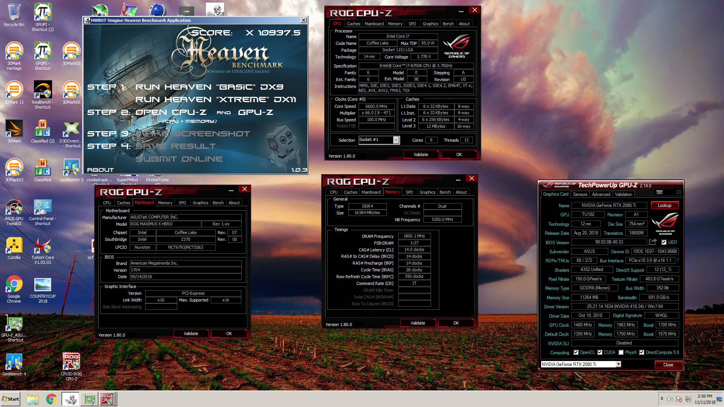The width and height of the screenshot is (724, 407).
Task: Open the 3DMark desktop icon
Action: pos(14,131)
